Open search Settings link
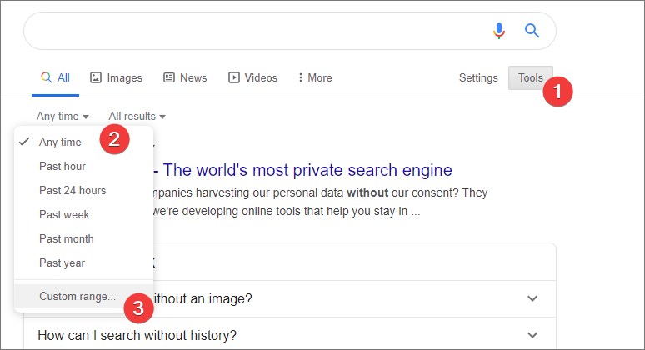645x350 pixels. pos(478,77)
